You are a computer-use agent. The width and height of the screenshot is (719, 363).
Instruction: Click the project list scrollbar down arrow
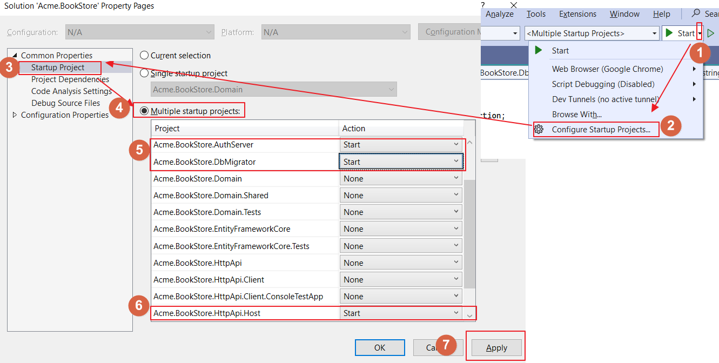click(x=469, y=315)
